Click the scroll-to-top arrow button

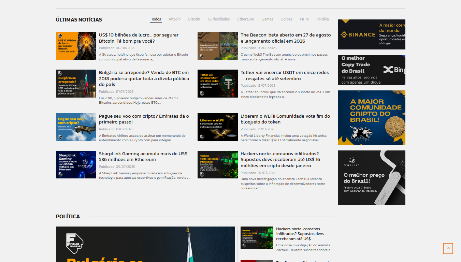448,248
